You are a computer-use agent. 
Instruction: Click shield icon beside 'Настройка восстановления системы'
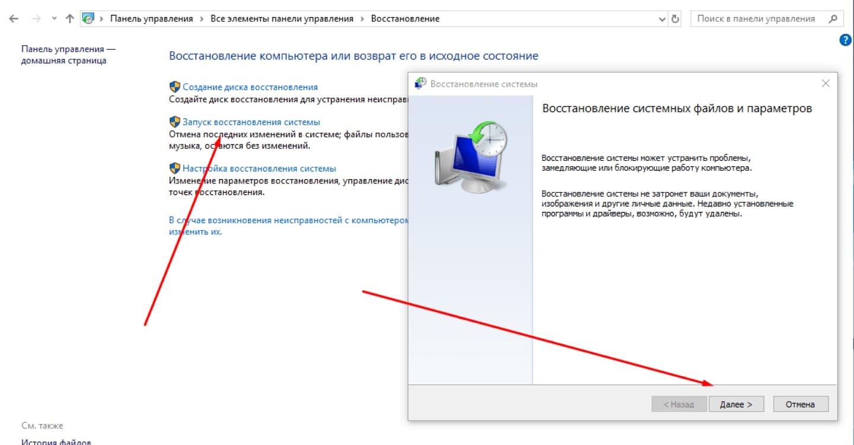(x=174, y=168)
